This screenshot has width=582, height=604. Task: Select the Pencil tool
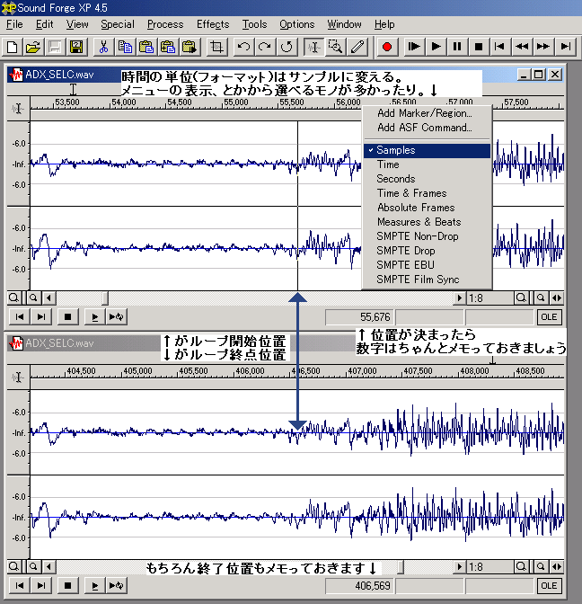click(357, 47)
